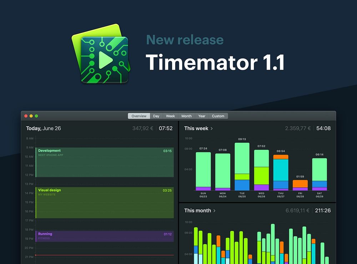The image size is (357, 264).
Task: Click the 06:54 bar label
Action: click(281, 151)
